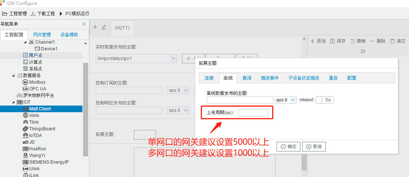Toggle the retained No switch
The image size is (409, 177).
pos(324,100)
